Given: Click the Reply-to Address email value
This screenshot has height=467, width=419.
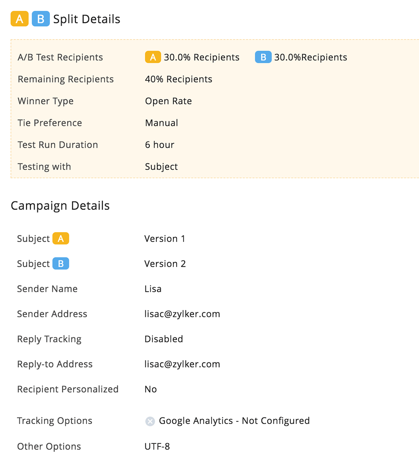Looking at the screenshot, I should (182, 364).
